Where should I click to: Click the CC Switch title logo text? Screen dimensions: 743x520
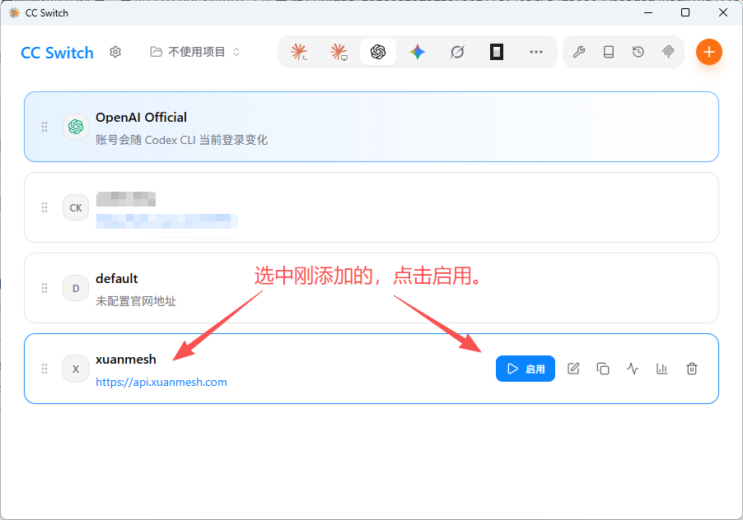point(58,53)
